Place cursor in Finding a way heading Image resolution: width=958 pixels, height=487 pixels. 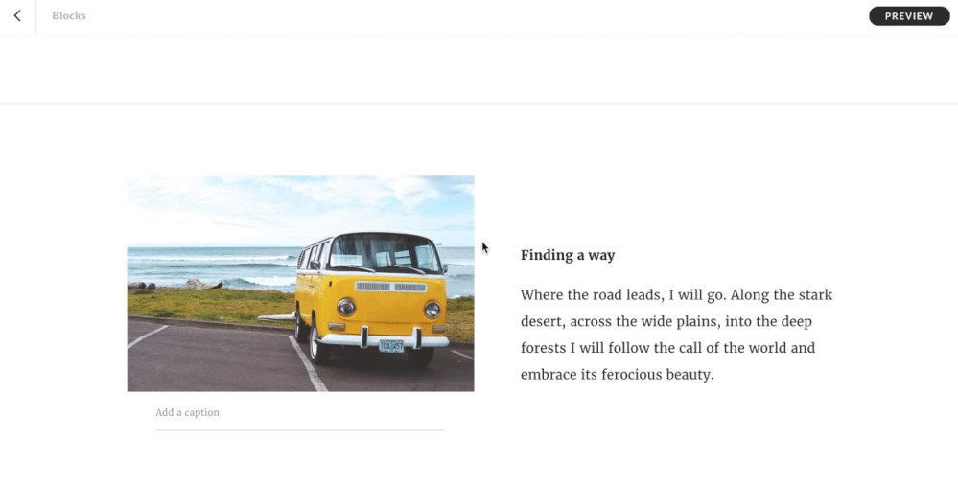tap(568, 255)
